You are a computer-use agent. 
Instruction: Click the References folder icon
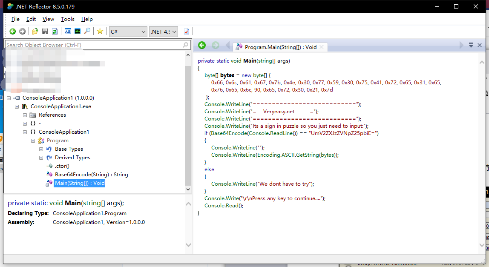33,115
